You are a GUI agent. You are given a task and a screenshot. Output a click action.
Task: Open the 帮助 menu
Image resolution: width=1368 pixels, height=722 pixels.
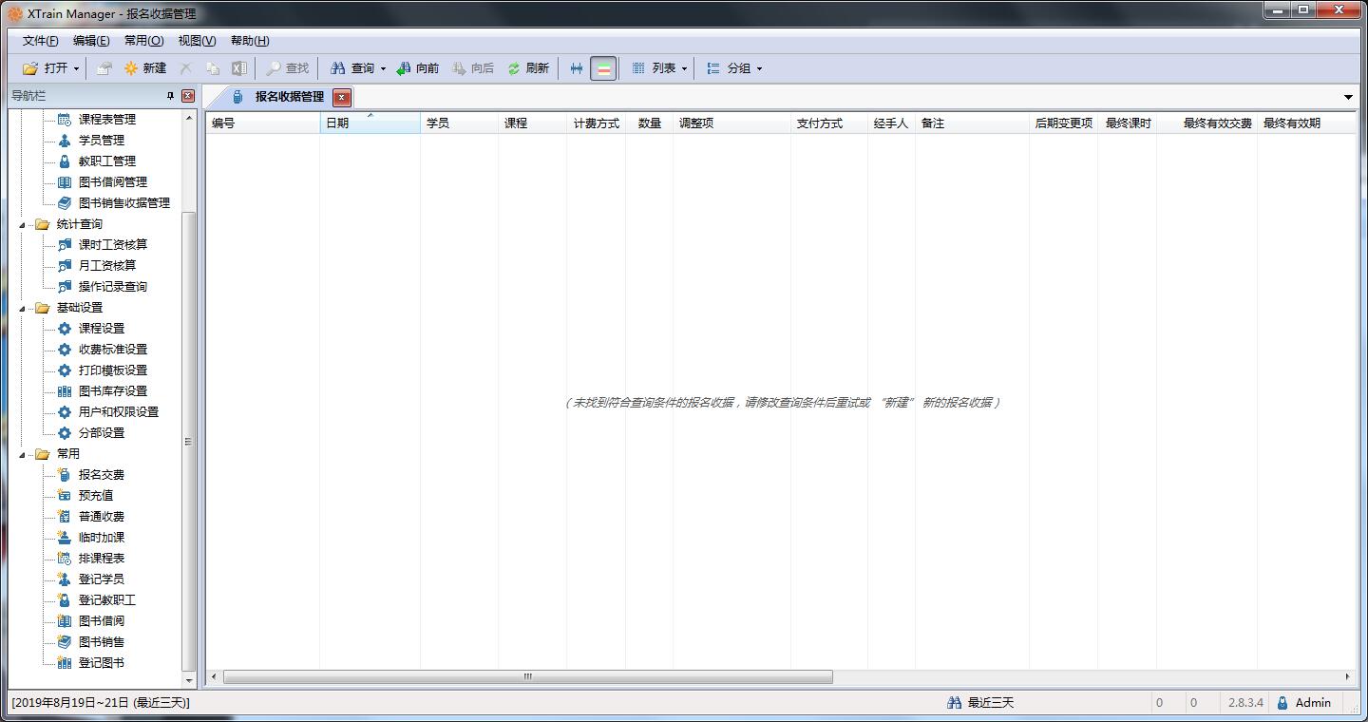click(x=250, y=41)
